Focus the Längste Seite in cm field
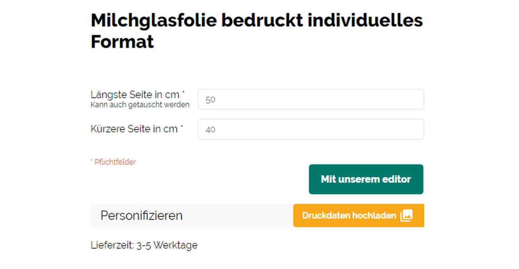The width and height of the screenshot is (519, 269). (311, 99)
